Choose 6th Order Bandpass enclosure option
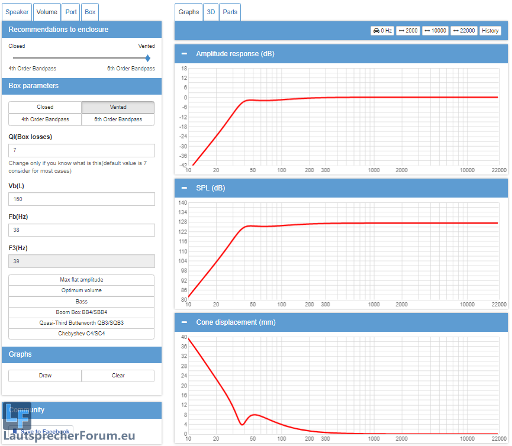Screen dimensions: 512x446 [x=118, y=119]
